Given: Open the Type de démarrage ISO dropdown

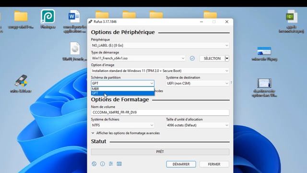Looking at the screenshot, I should point(138,58).
